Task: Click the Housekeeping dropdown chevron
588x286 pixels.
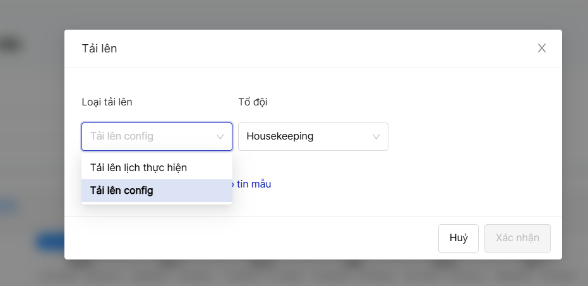Action: [x=376, y=136]
